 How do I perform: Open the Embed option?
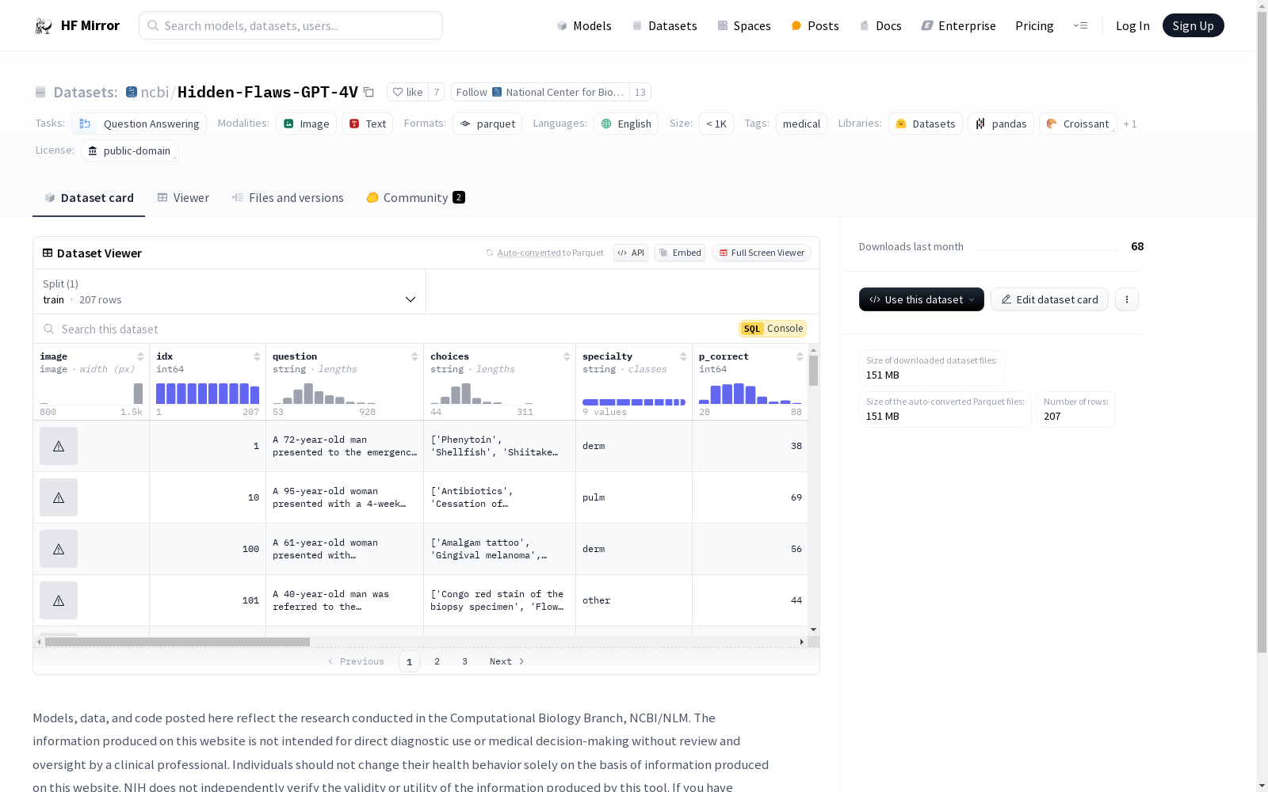680,253
